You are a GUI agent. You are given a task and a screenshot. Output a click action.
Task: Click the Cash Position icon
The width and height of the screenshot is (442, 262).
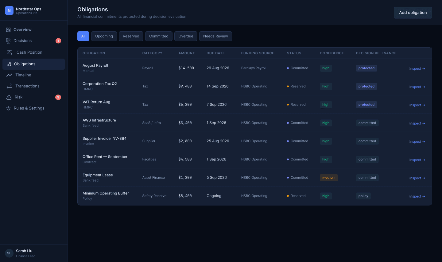[10, 52]
